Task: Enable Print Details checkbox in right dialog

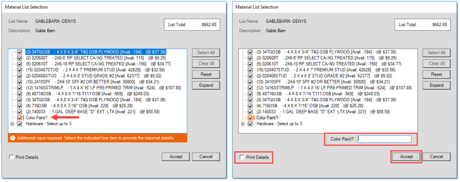Action: pyautogui.click(x=242, y=157)
